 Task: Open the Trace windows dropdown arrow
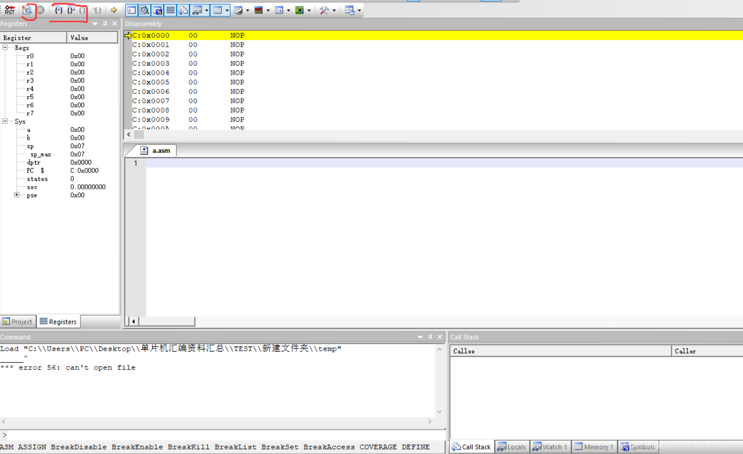288,10
